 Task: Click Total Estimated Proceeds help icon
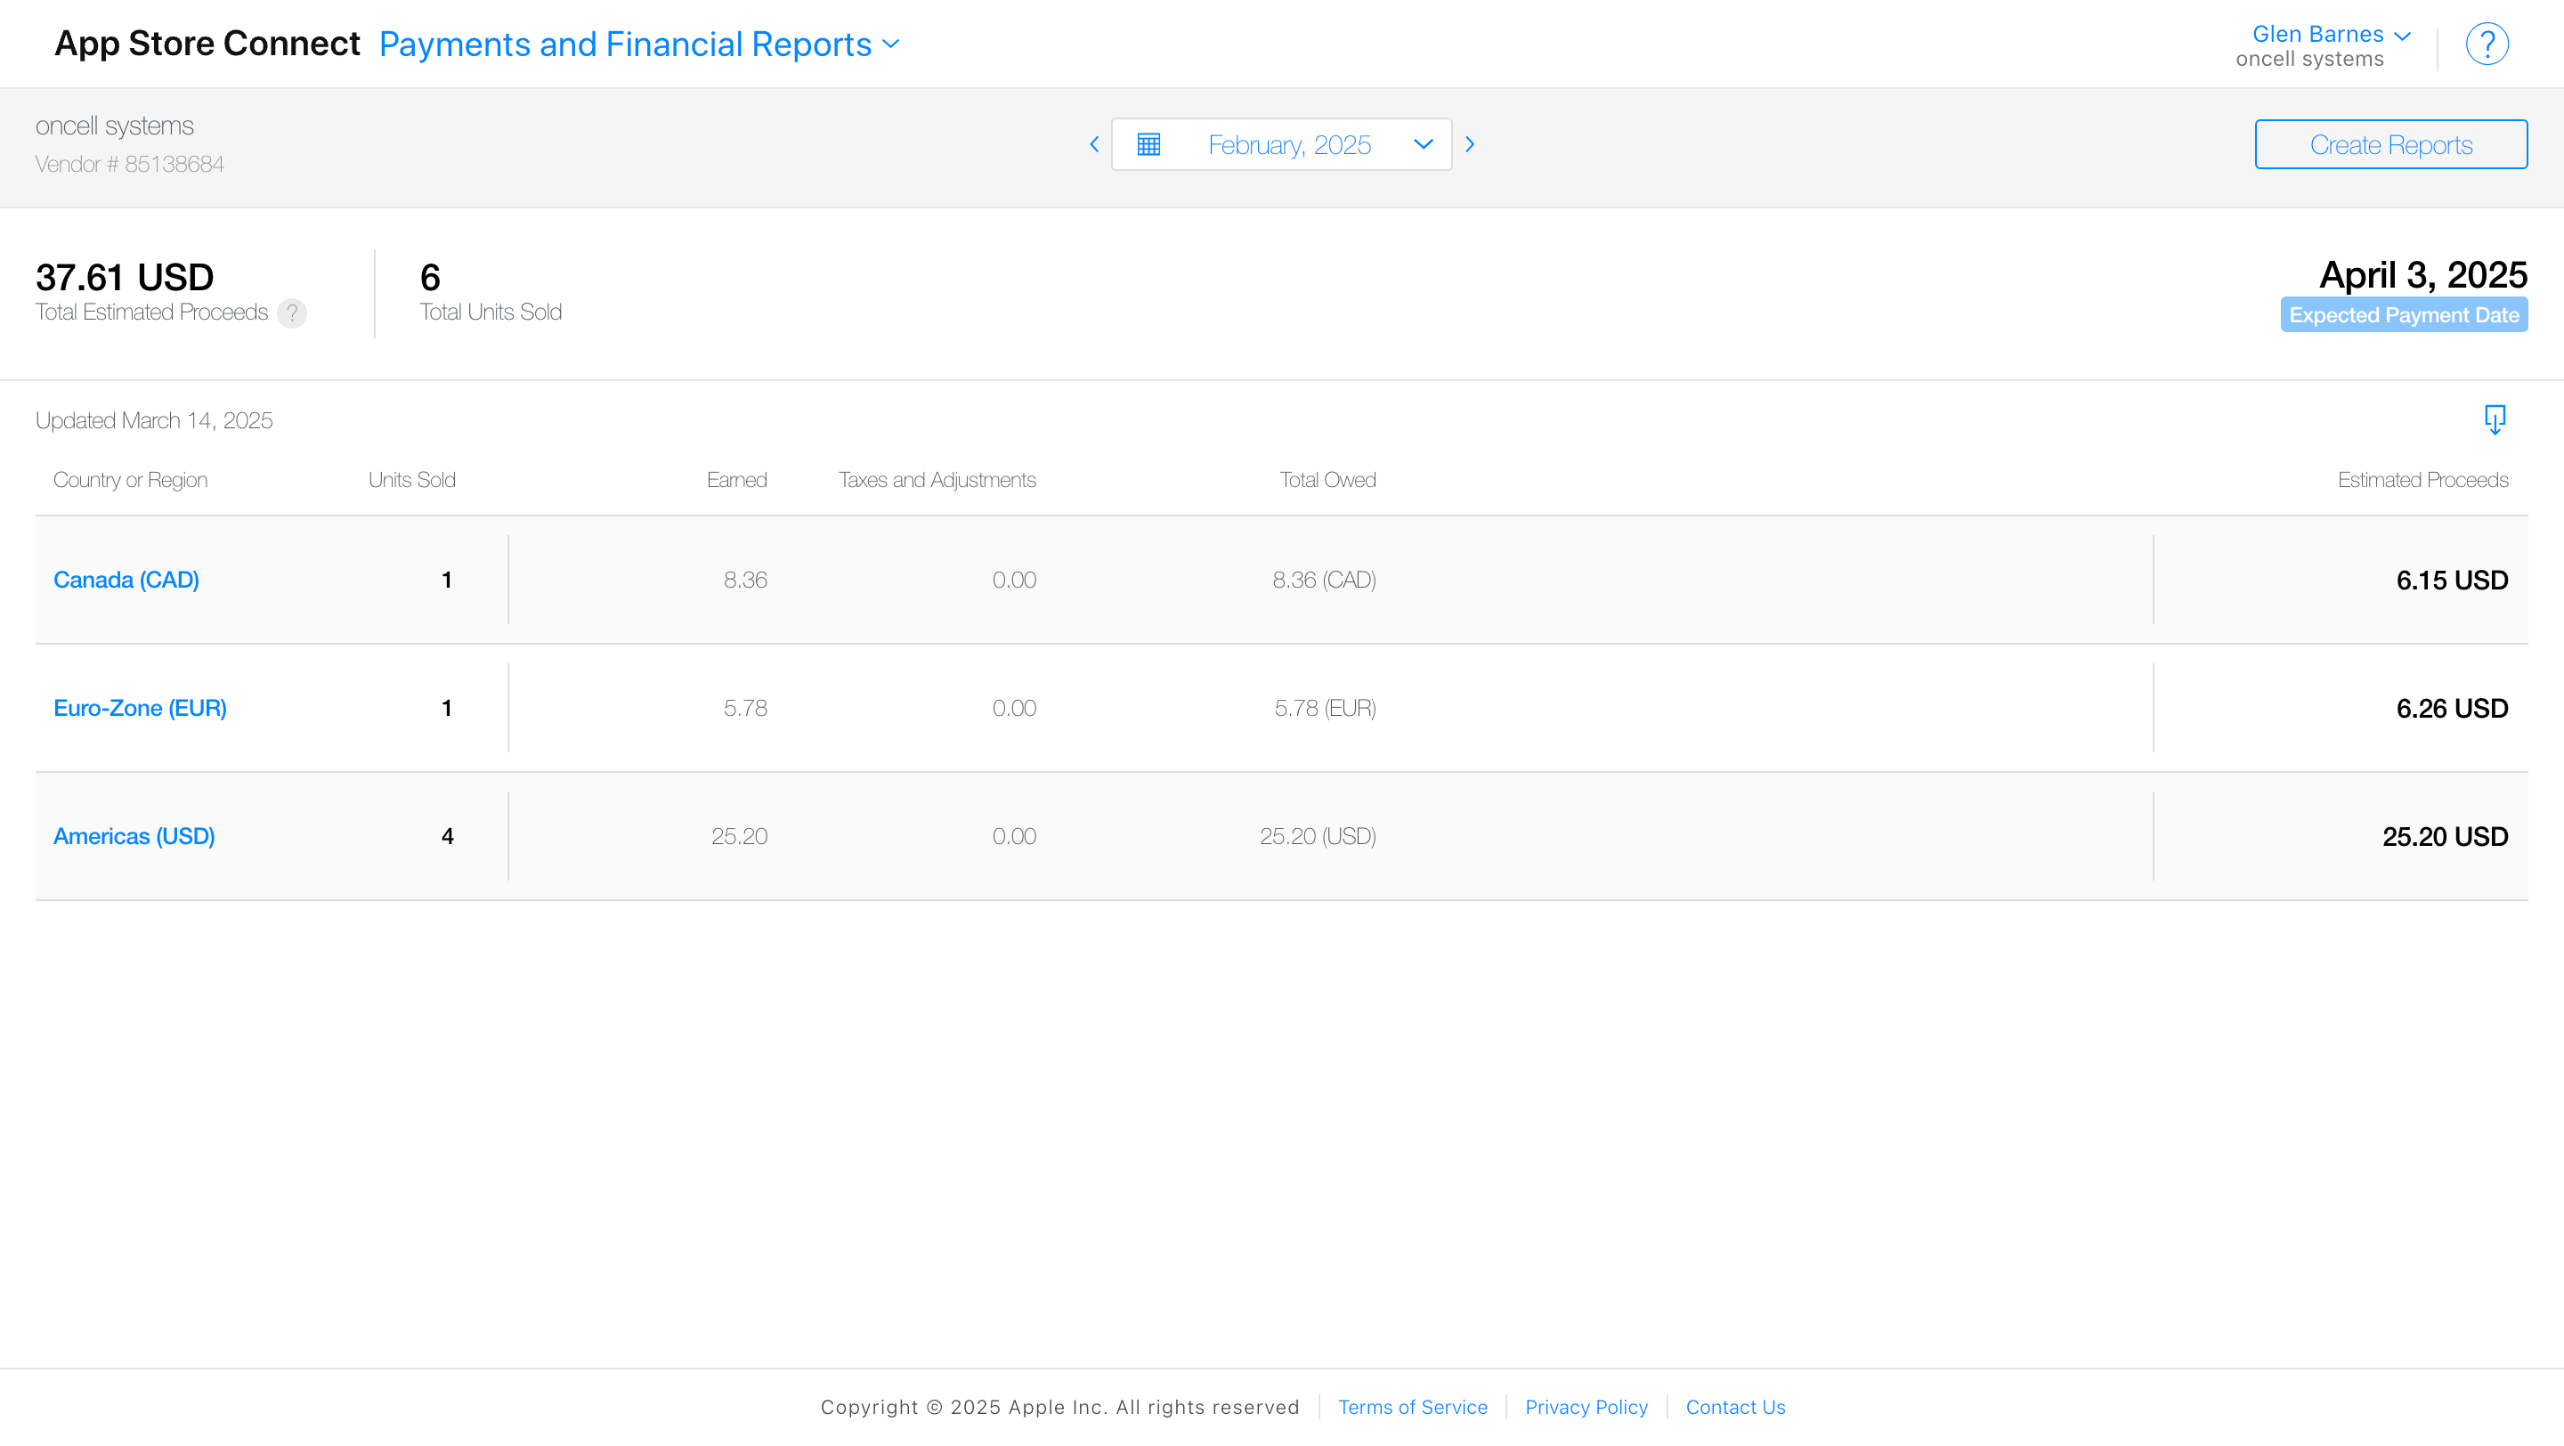[x=292, y=313]
